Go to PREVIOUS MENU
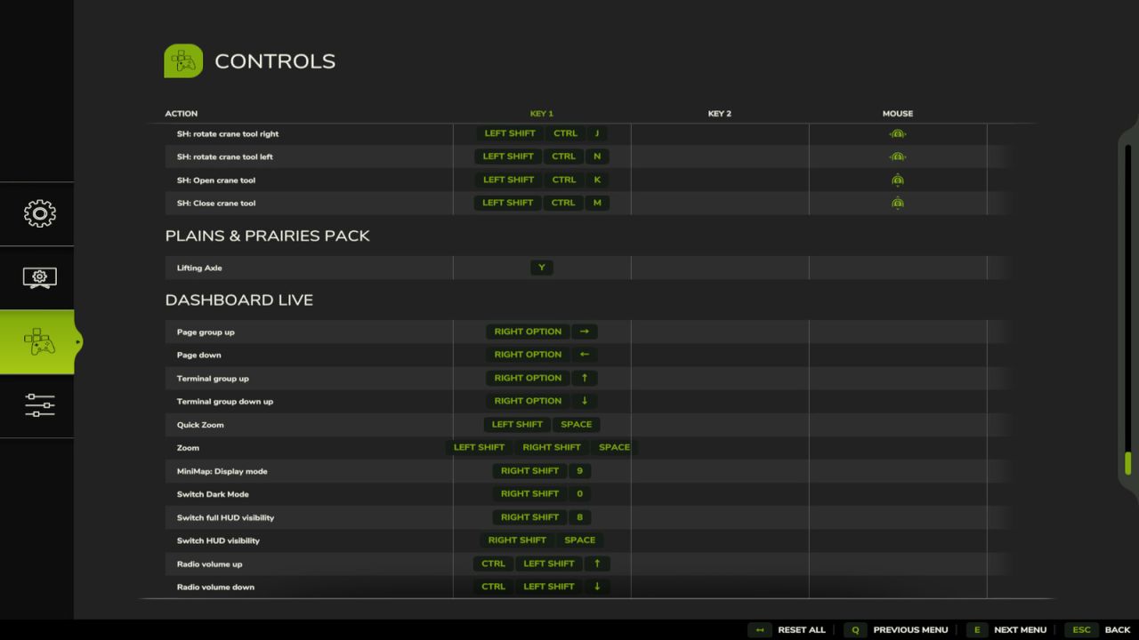This screenshot has width=1139, height=640. coord(909,629)
